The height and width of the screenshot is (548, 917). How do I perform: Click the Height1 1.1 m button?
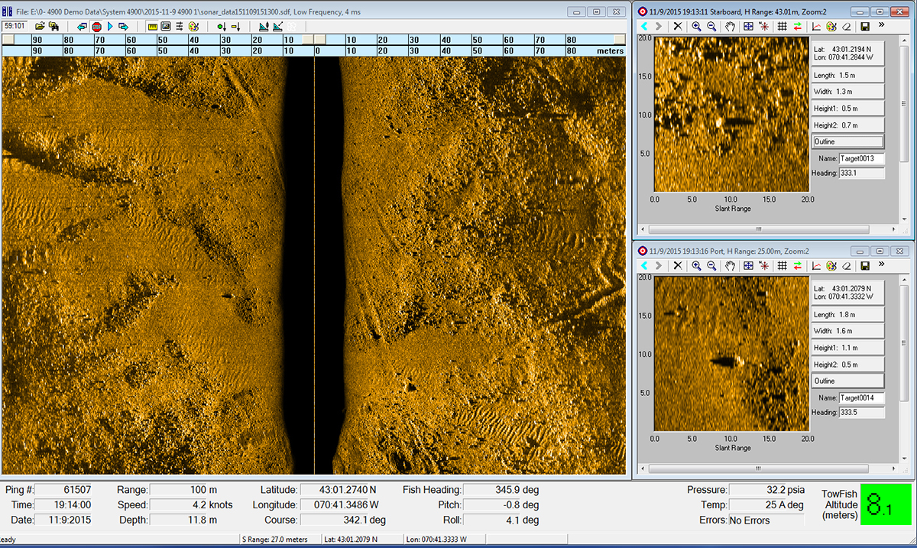pos(847,348)
